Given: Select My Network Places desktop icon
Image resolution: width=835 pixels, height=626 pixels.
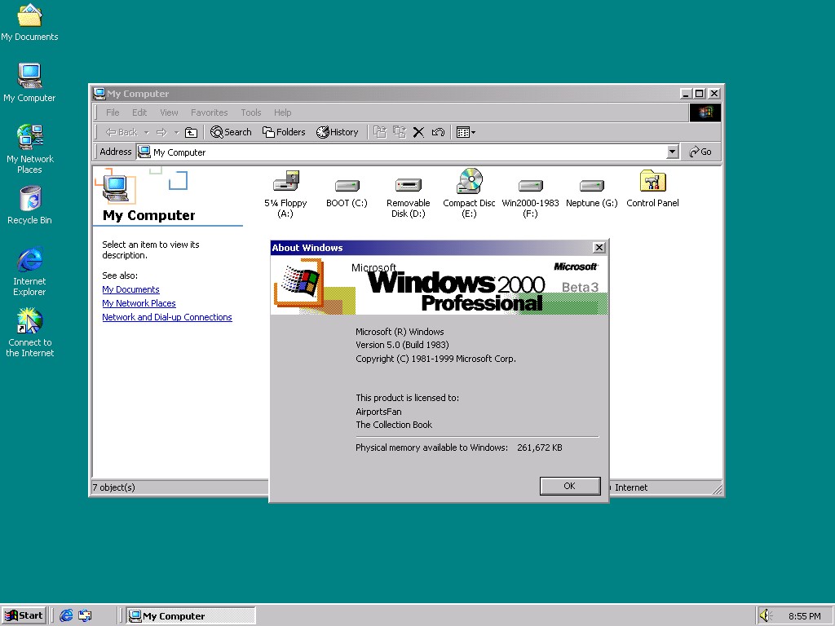Looking at the screenshot, I should click(x=30, y=149).
